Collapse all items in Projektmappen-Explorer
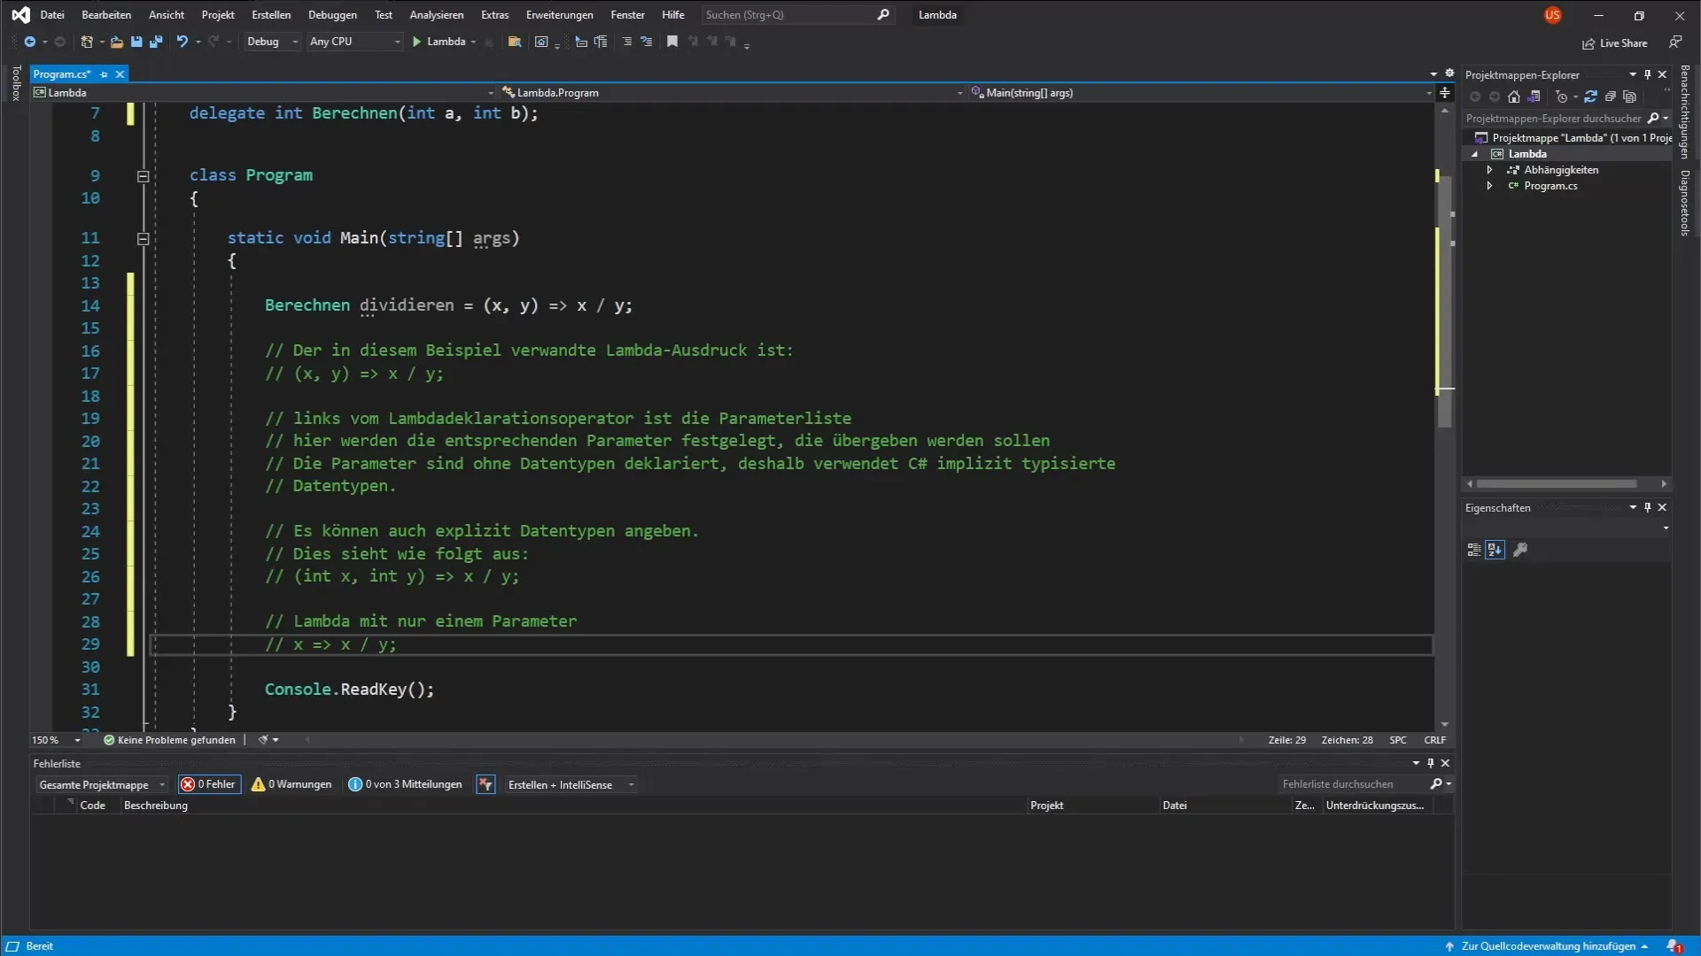 pos(1611,97)
